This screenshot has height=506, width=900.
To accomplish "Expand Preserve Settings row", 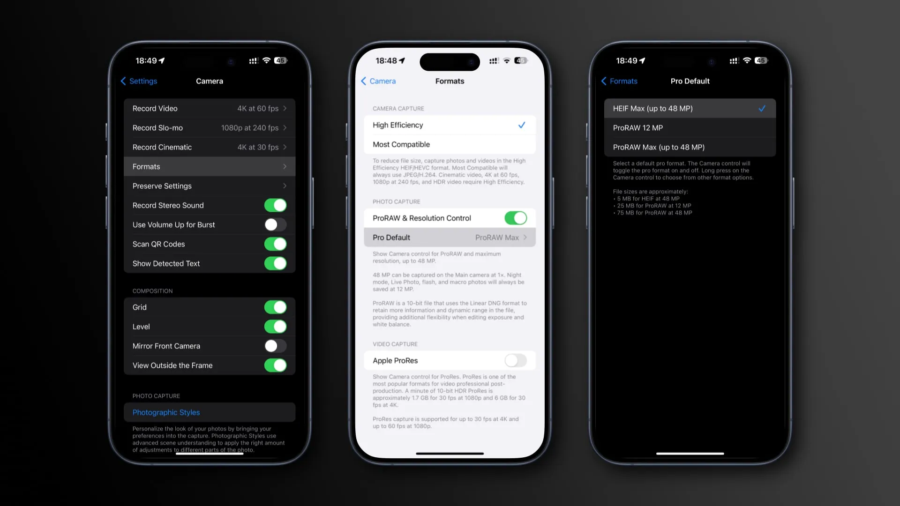I will pos(210,186).
